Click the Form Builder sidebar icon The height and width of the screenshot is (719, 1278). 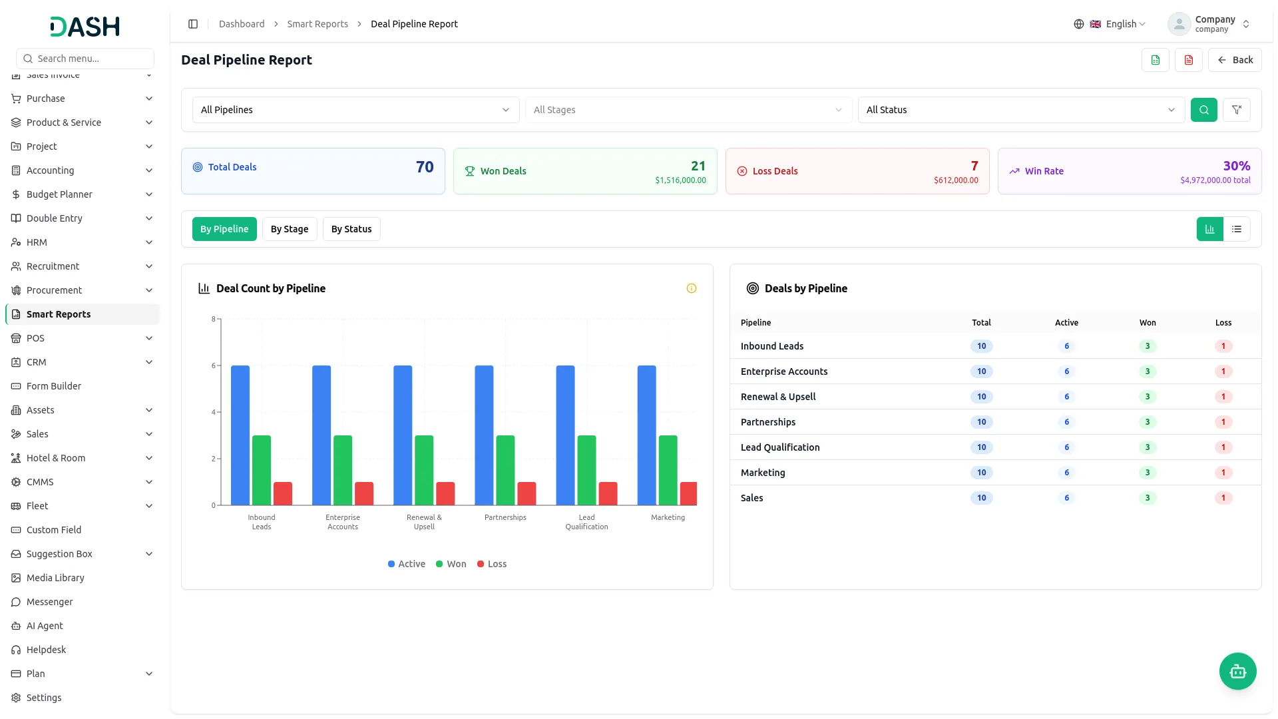coord(16,386)
